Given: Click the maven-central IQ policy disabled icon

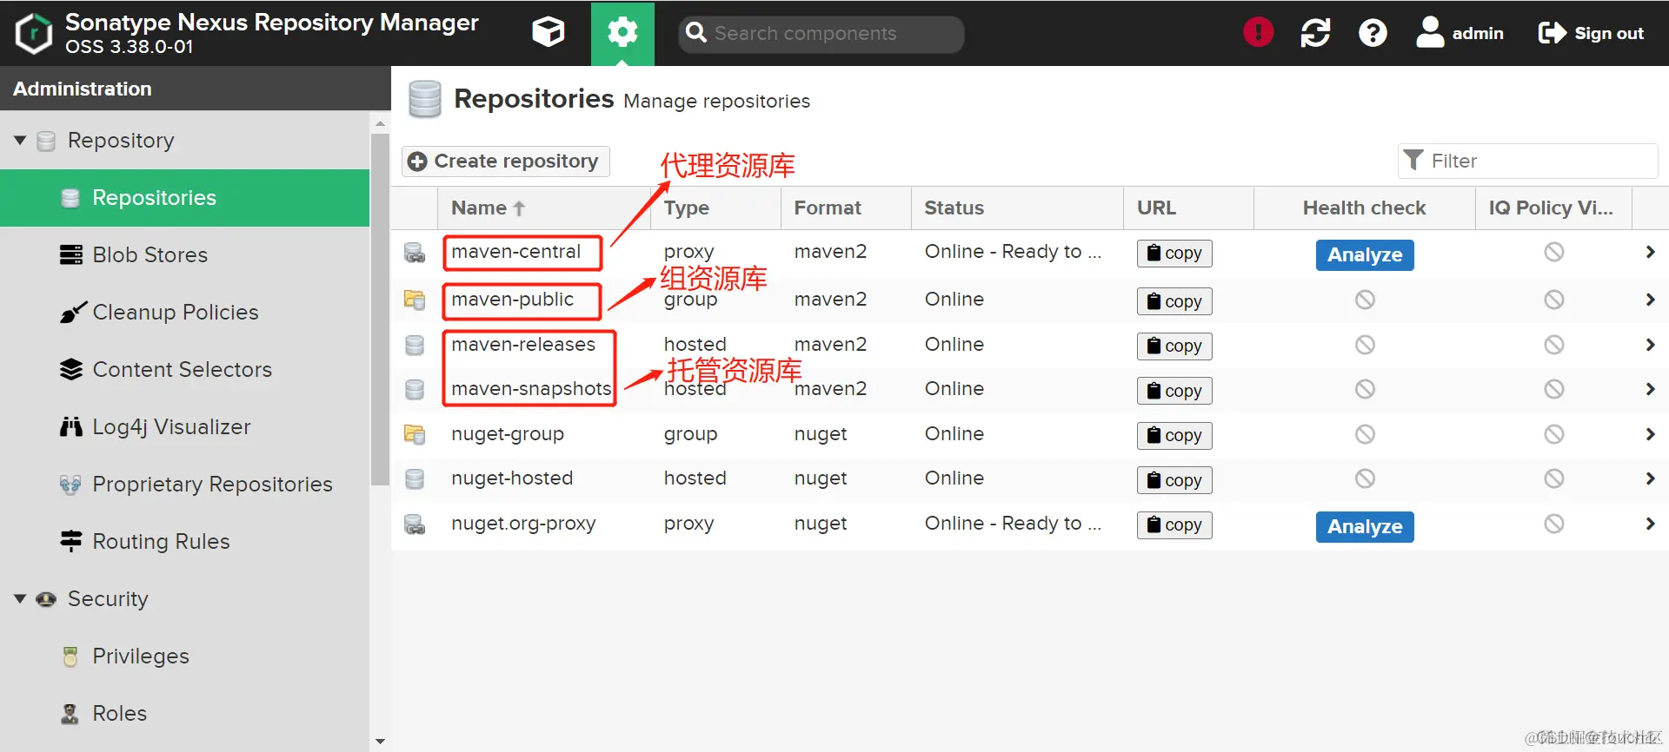Looking at the screenshot, I should [1554, 252].
